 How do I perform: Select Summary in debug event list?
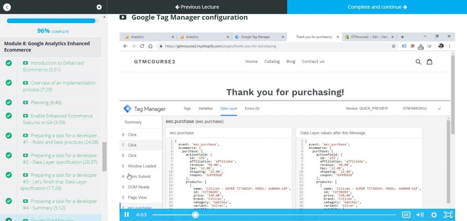coord(133,122)
